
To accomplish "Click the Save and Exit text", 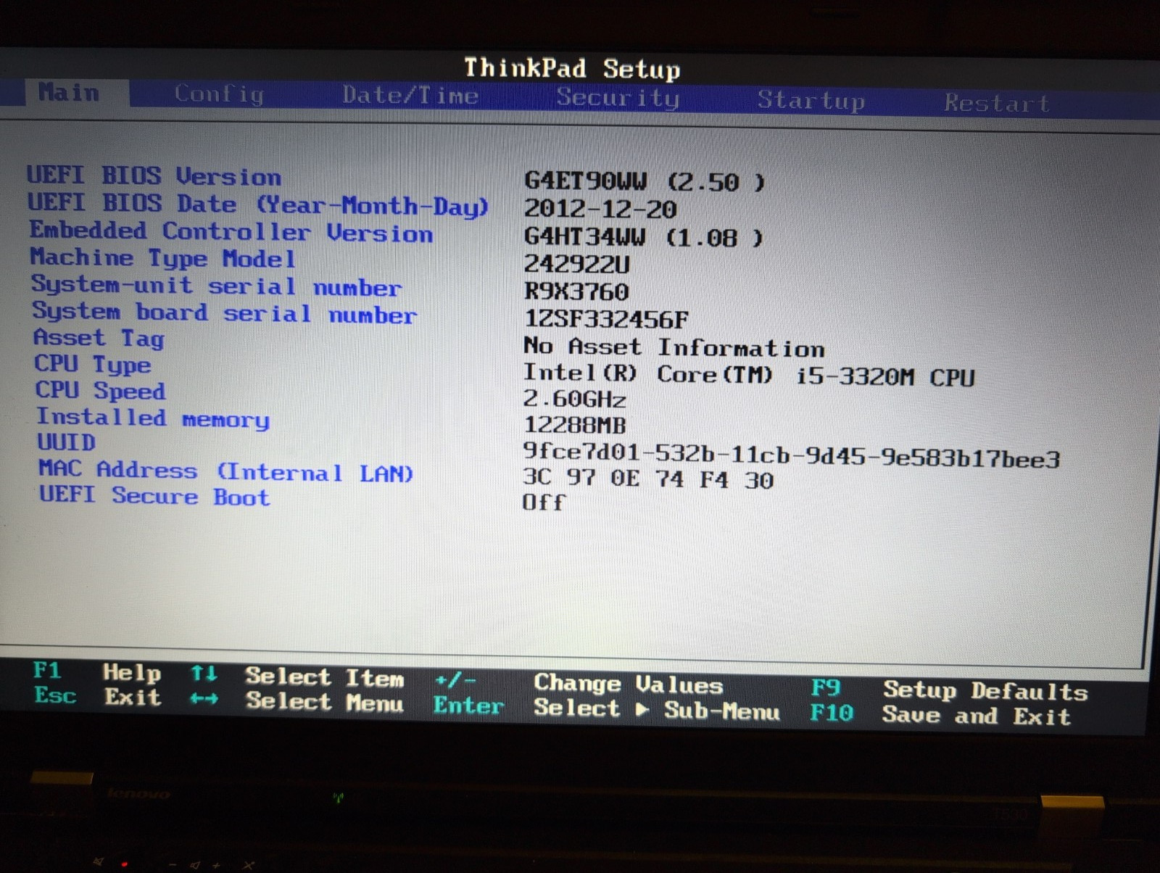I will [977, 716].
